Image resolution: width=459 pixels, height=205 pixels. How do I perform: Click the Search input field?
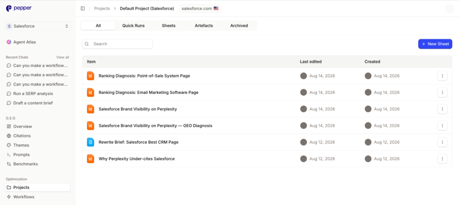(x=117, y=44)
